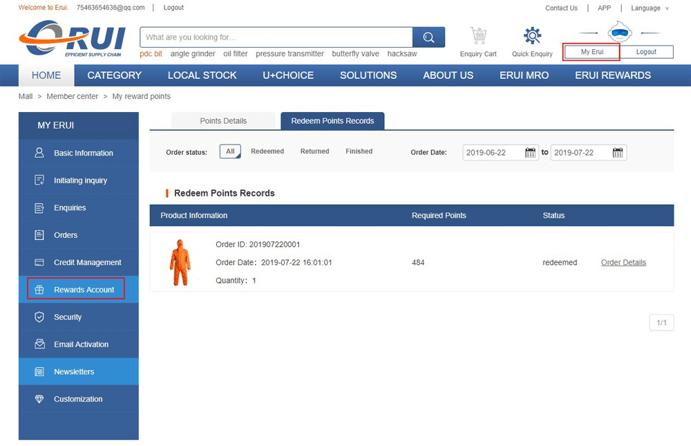Go to the HOME menu
This screenshot has width=691, height=446.
[x=46, y=75]
